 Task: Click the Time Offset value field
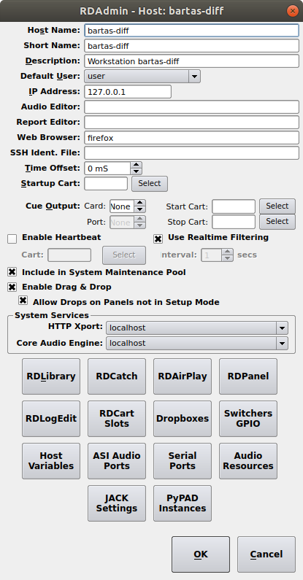[x=107, y=169]
